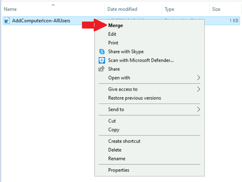Click the AddComputerIcon-AllUsers registry file icon
This screenshot has width=242, height=182.
pyautogui.click(x=8, y=21)
